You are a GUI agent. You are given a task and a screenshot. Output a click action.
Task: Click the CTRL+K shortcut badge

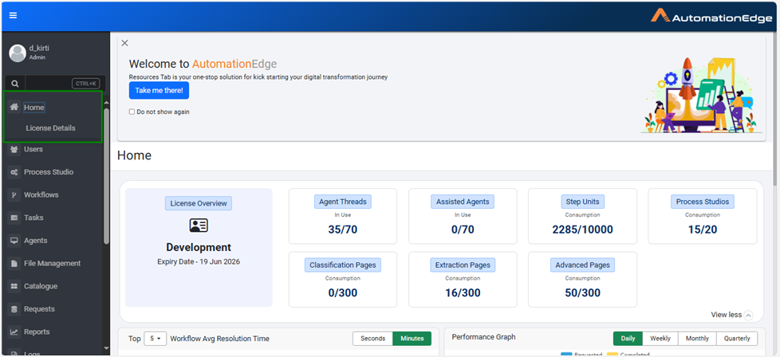[86, 84]
